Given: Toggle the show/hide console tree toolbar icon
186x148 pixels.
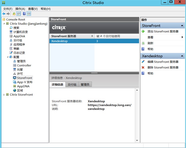Looking at the screenshot, I should pos(19,14).
